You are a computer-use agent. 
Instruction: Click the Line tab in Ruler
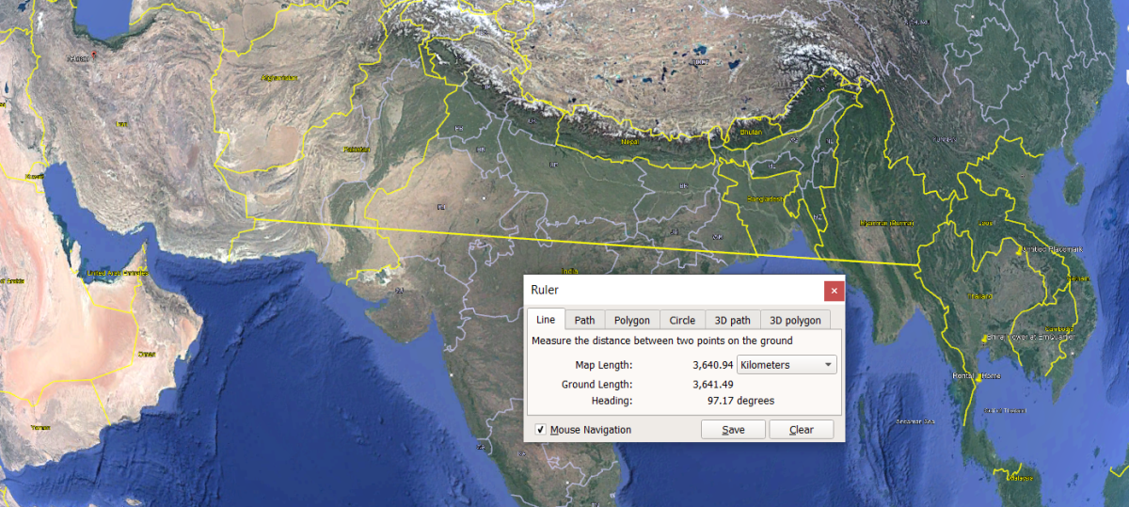tap(546, 321)
